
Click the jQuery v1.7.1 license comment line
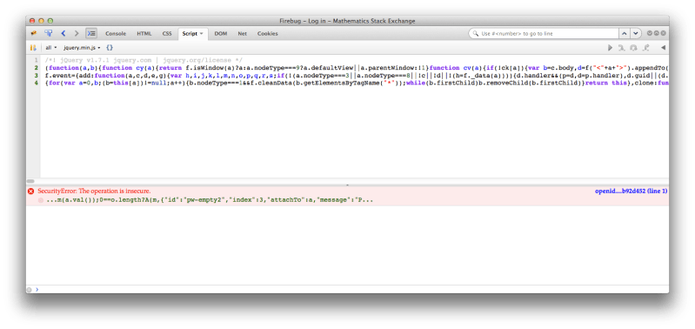tap(144, 60)
